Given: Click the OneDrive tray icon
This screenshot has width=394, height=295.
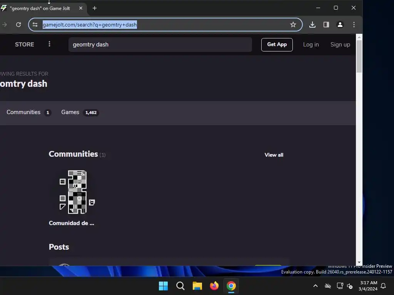Looking at the screenshot, I should tap(328, 286).
